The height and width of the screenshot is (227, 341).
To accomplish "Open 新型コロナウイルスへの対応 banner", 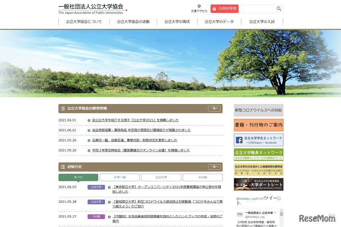I will click(258, 110).
